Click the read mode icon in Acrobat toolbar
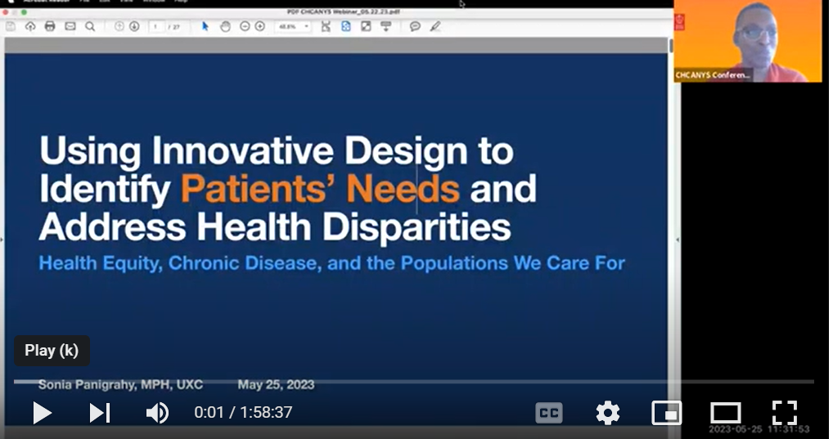 [386, 26]
